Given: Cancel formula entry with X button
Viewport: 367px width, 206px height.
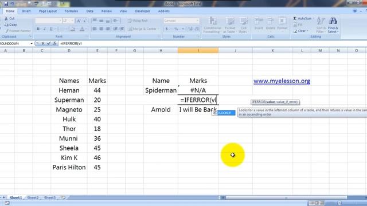Looking at the screenshot, I should coord(43,43).
